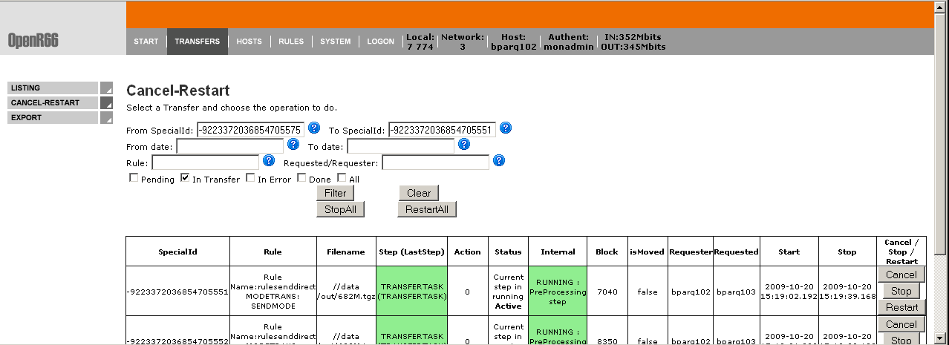
Task: Open help icon beside To date field
Action: [x=464, y=144]
